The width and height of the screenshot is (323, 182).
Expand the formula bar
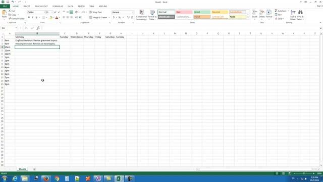[320, 28]
